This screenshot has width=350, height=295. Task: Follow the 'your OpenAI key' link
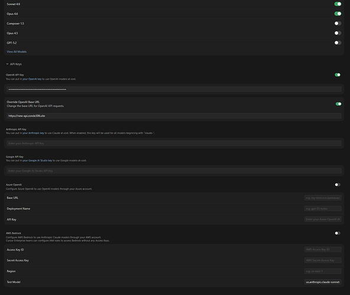pos(32,79)
